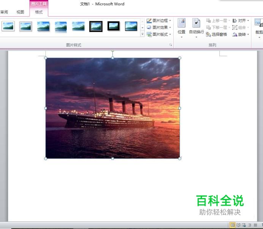Select the ship picture in the document
Screen dimensions: 263x229
112,108
